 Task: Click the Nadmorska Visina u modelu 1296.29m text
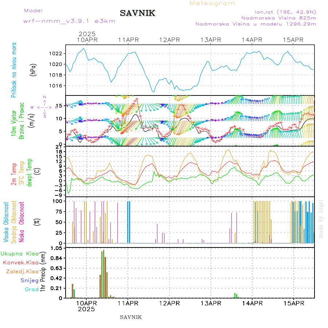[x=255, y=24]
